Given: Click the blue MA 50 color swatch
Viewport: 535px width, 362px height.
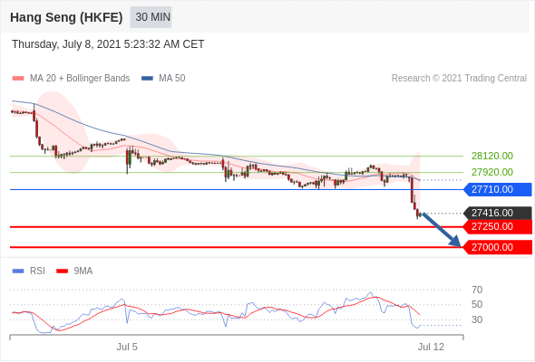Looking at the screenshot, I should pos(147,79).
